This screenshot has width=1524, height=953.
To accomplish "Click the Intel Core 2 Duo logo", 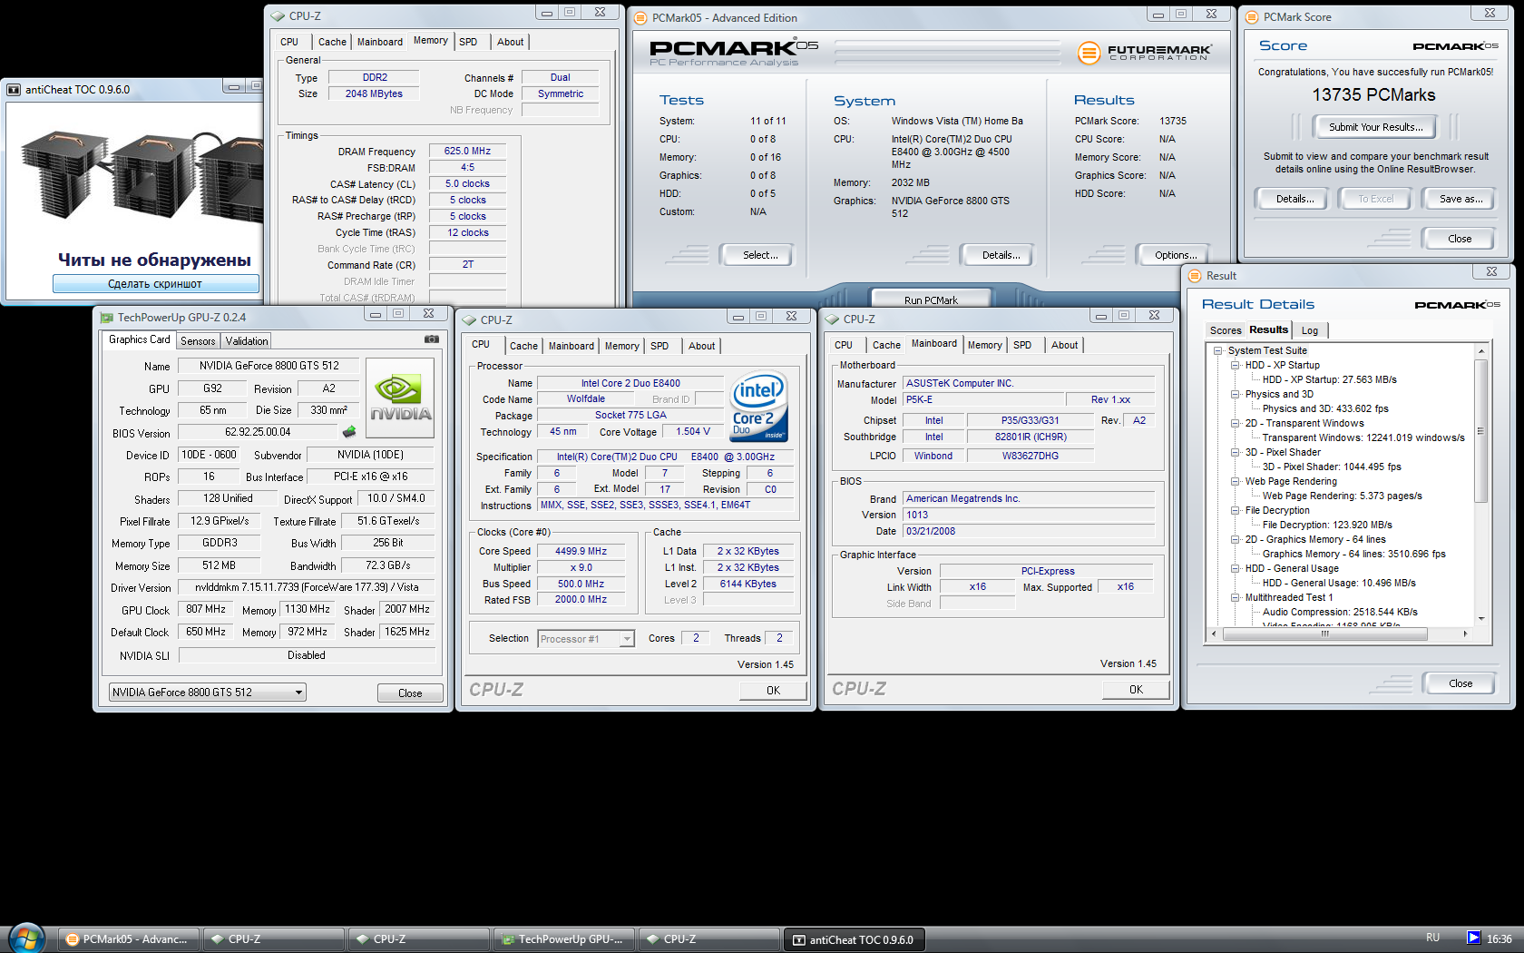I will (x=758, y=407).
